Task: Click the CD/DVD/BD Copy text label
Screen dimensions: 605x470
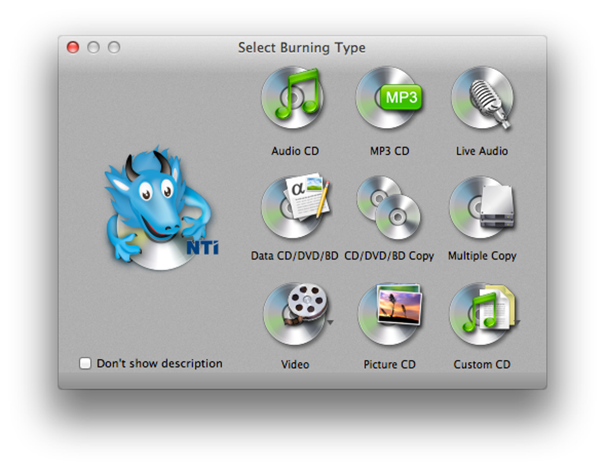Action: coord(389,255)
